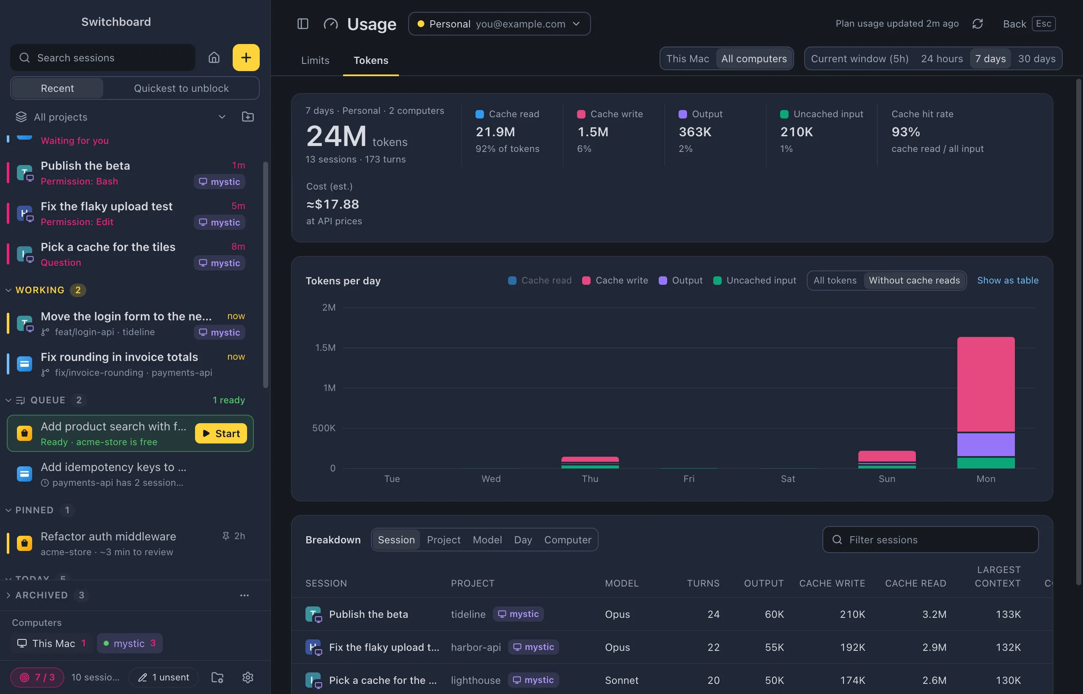1083x694 pixels.
Task: Click the table avatar for Publish the beta row
Action: 313,614
